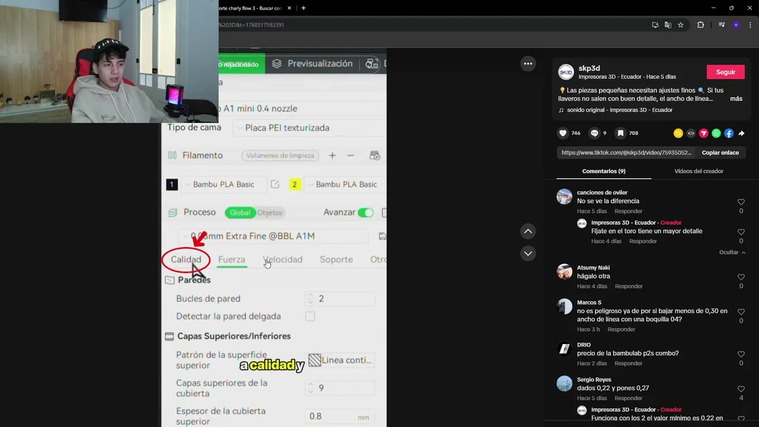759x427 pixels.
Task: Click 'Copiar enlace' button
Action: pos(720,153)
